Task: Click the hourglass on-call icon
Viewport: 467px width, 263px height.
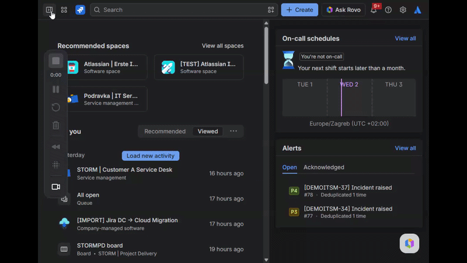Action: (x=288, y=60)
